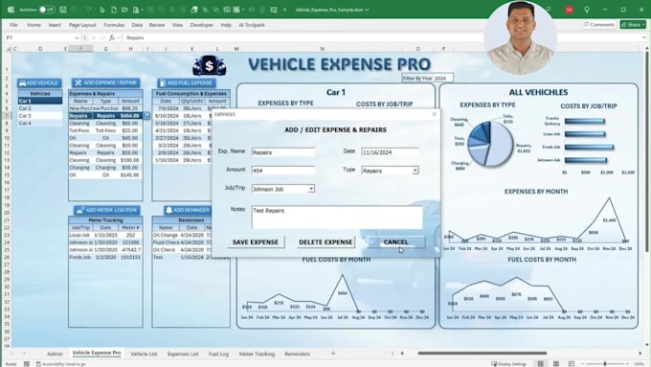
Task: Click the horizontal scrollbar thumb
Action: 482,354
